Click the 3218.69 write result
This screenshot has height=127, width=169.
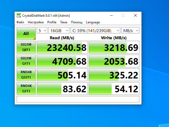pyautogui.click(x=114, y=47)
